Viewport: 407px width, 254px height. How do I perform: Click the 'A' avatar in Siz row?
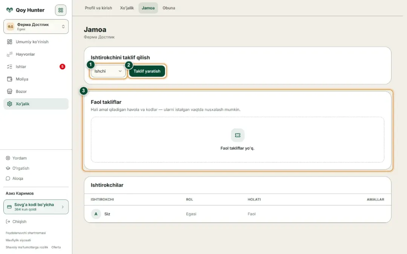coord(96,214)
